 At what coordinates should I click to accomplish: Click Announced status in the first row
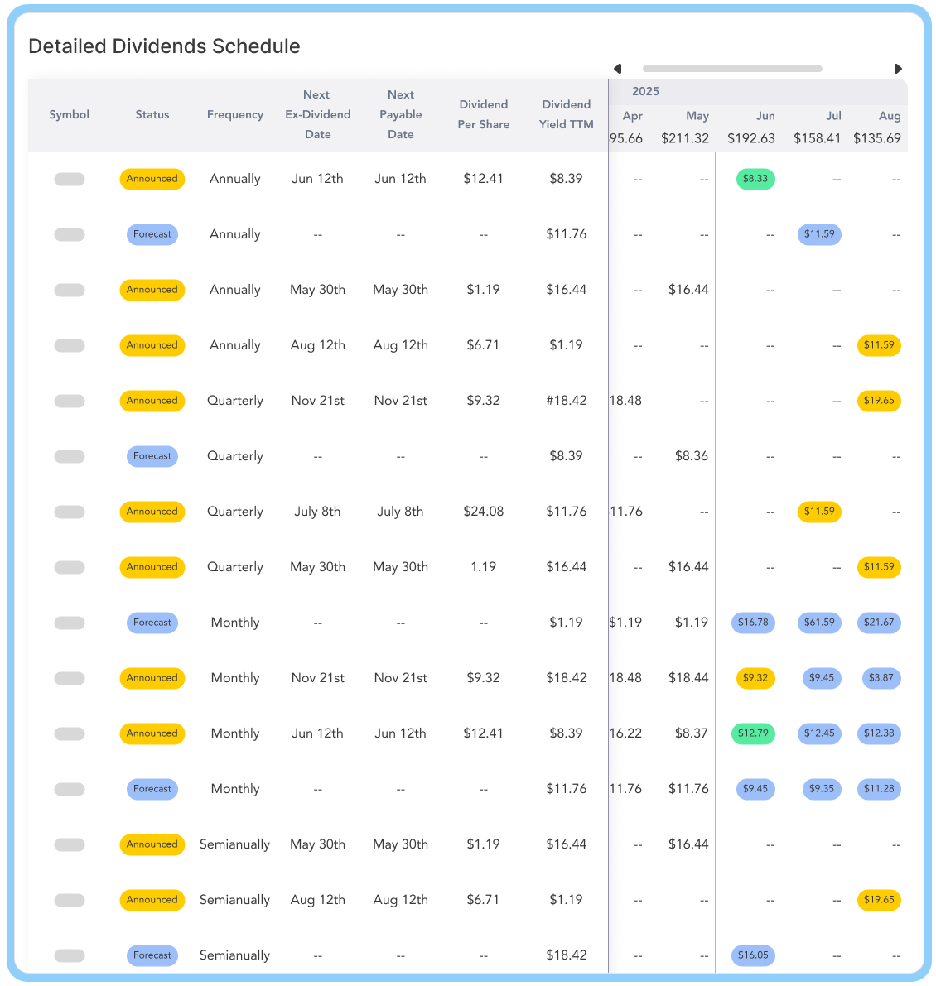click(x=152, y=179)
